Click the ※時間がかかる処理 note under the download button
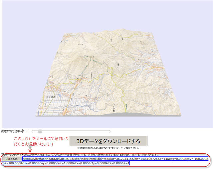This screenshot has width=213, height=169. (x=108, y=148)
